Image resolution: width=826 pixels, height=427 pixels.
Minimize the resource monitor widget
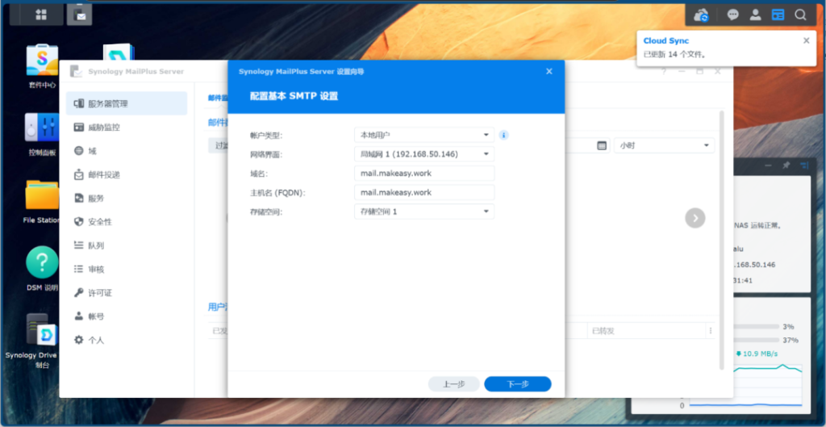pos(768,165)
